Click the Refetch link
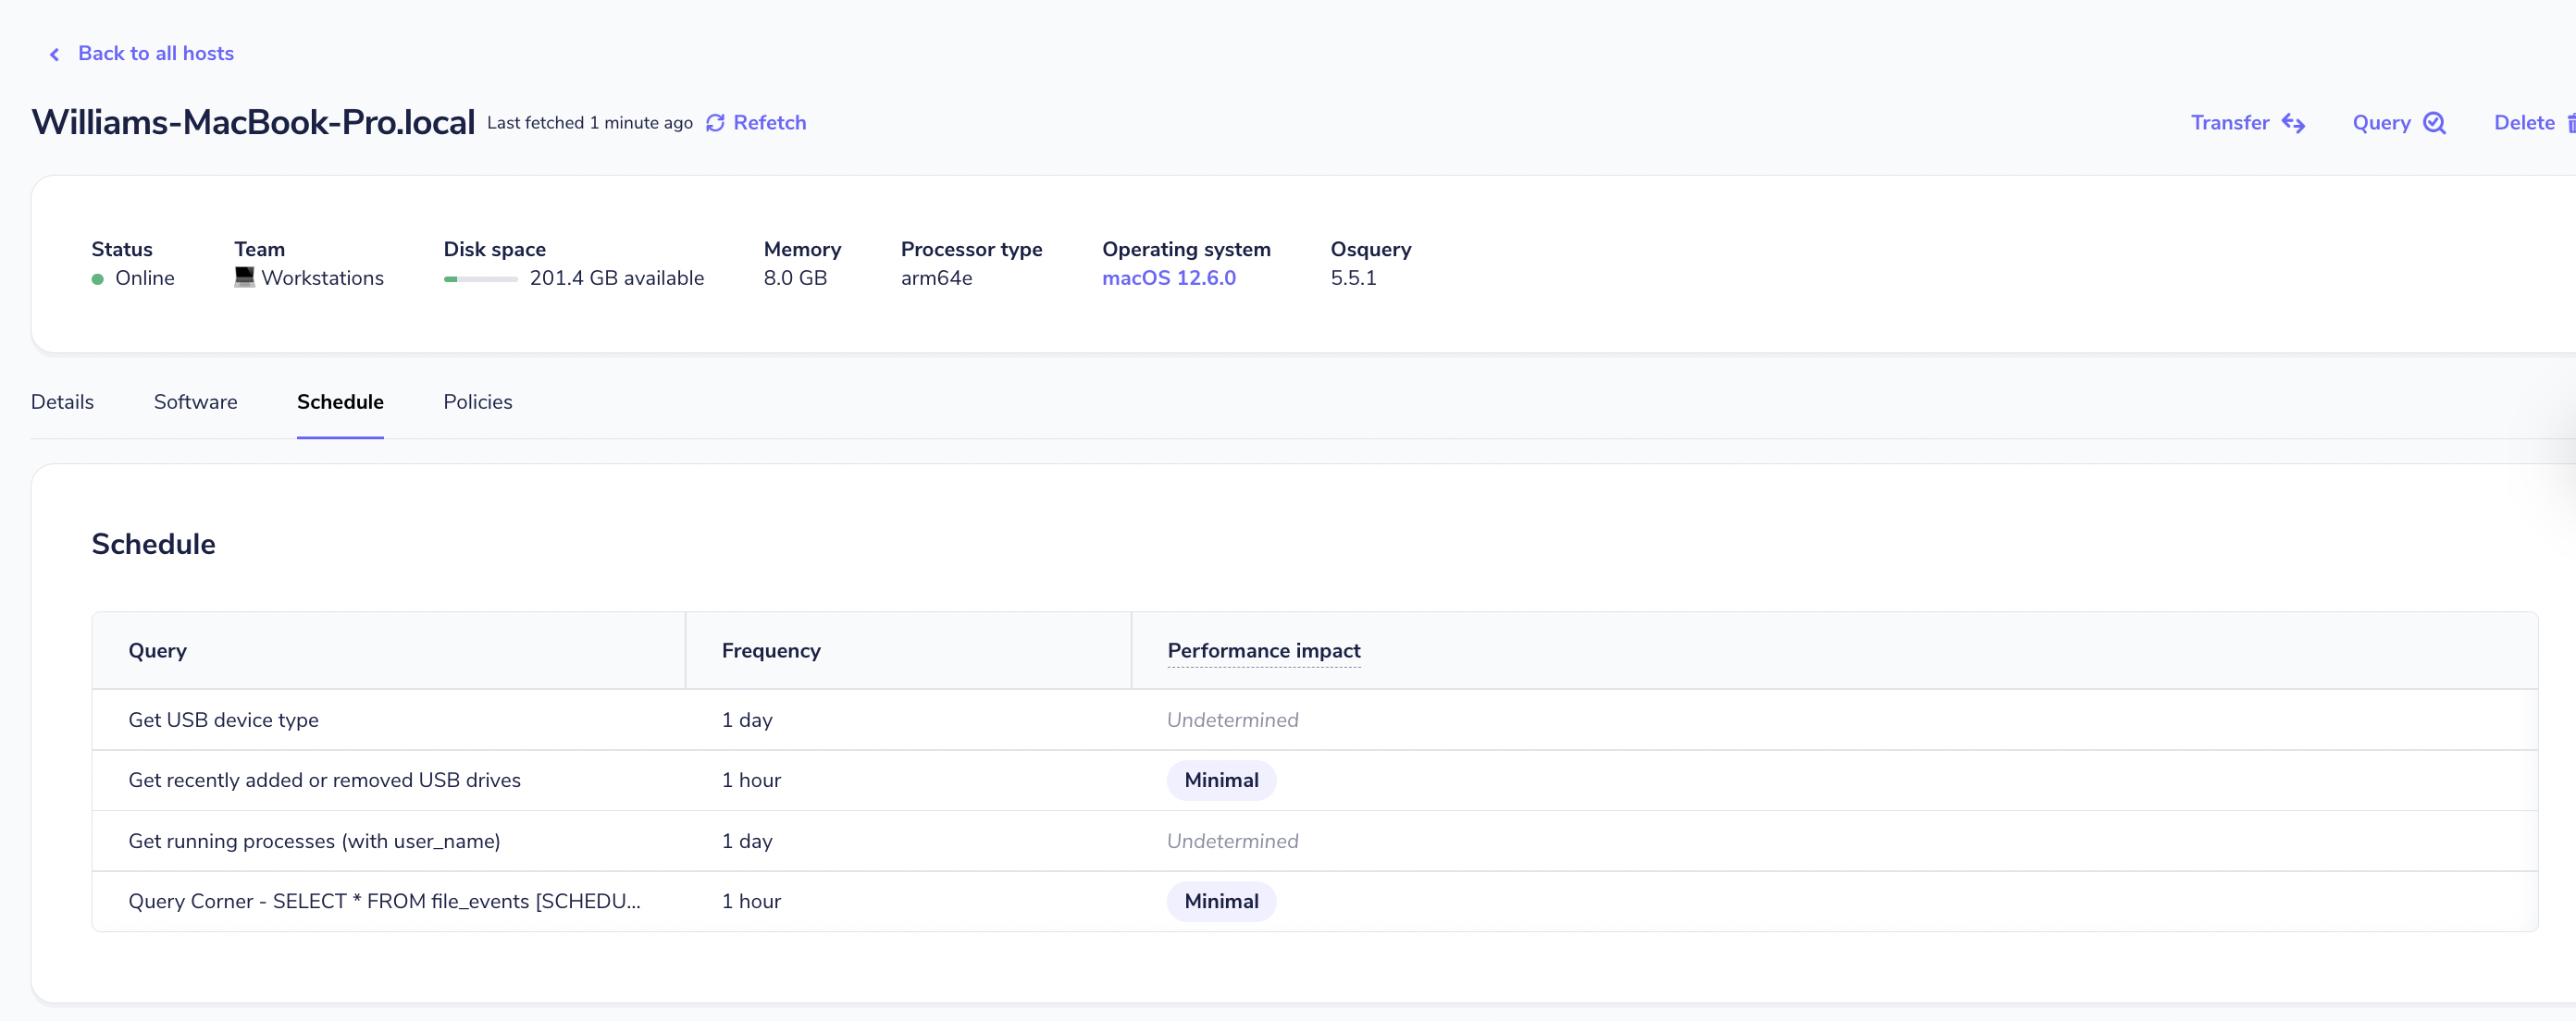The width and height of the screenshot is (2576, 1021). coord(770,122)
